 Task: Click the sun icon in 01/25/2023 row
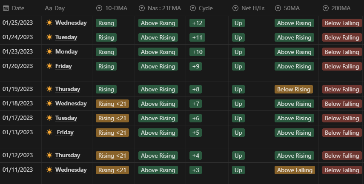49,23
